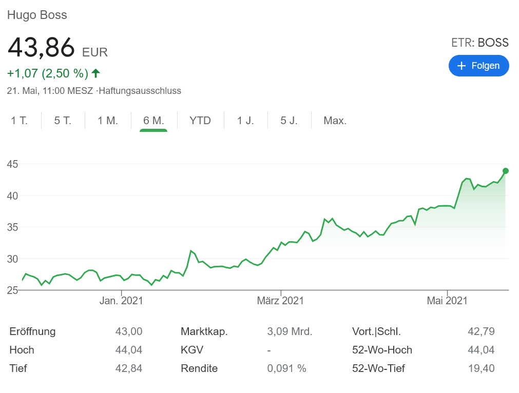Screen dimensions: 519x393
Task: Switch to the 5 T. range tab
Action: (x=63, y=121)
